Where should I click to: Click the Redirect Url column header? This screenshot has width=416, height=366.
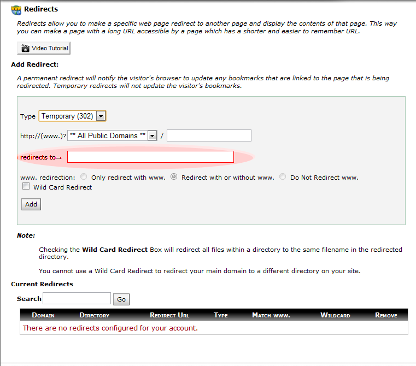[x=169, y=315]
